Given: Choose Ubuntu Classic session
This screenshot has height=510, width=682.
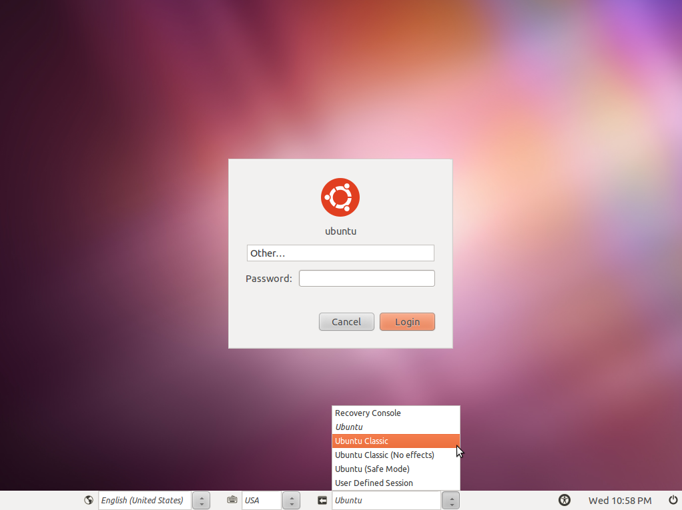Looking at the screenshot, I should pyautogui.click(x=396, y=441).
